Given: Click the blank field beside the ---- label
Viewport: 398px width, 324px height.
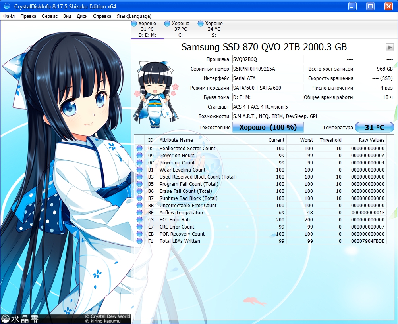Looking at the screenshot, I should click(x=375, y=59).
